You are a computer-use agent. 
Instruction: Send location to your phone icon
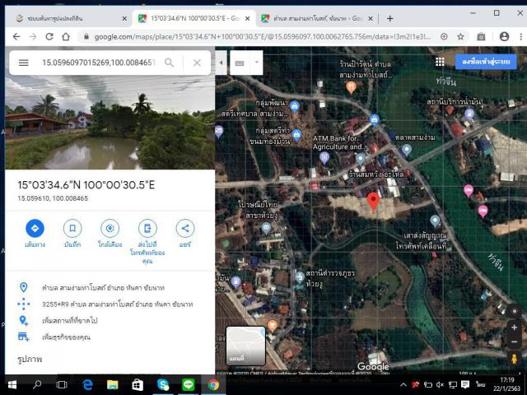pyautogui.click(x=147, y=229)
